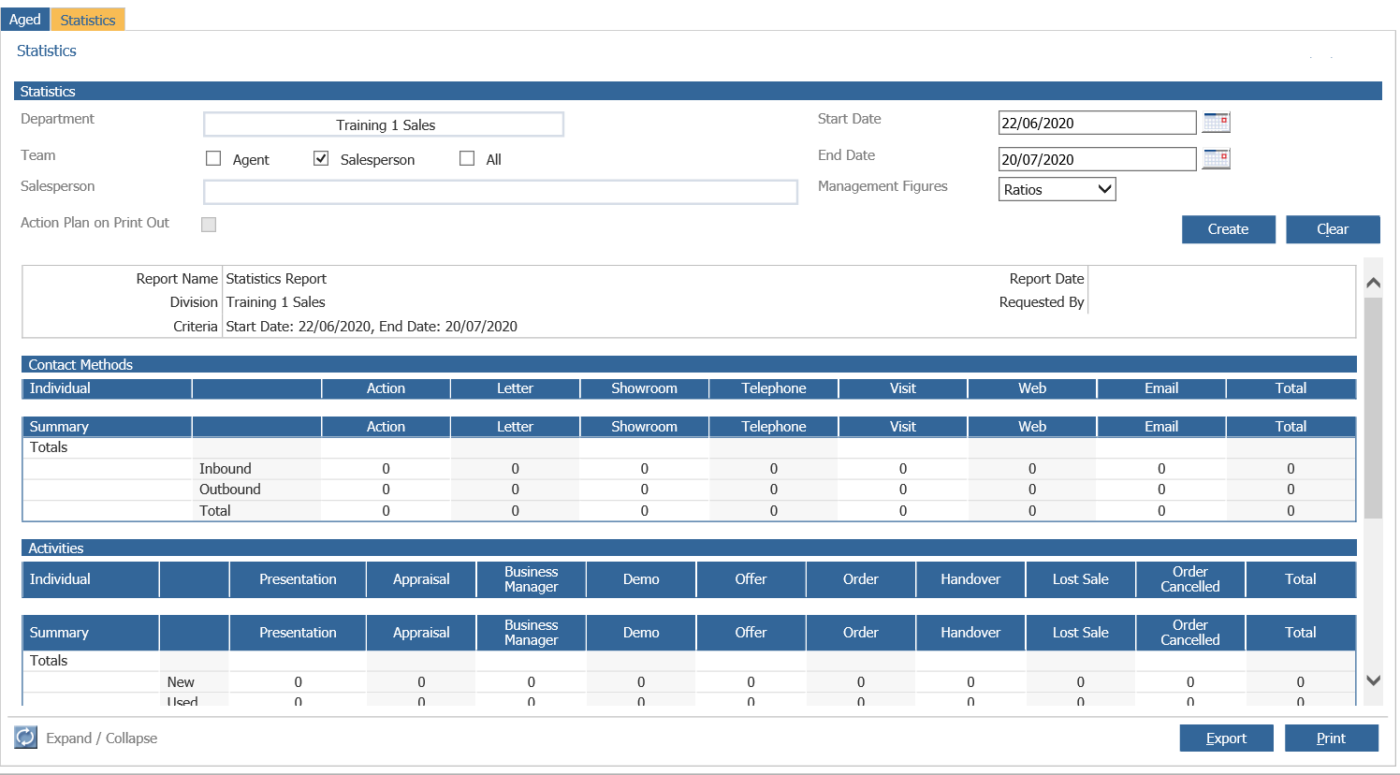Tick the Agent checkbox
This screenshot has height=775, width=1400.
(x=213, y=158)
